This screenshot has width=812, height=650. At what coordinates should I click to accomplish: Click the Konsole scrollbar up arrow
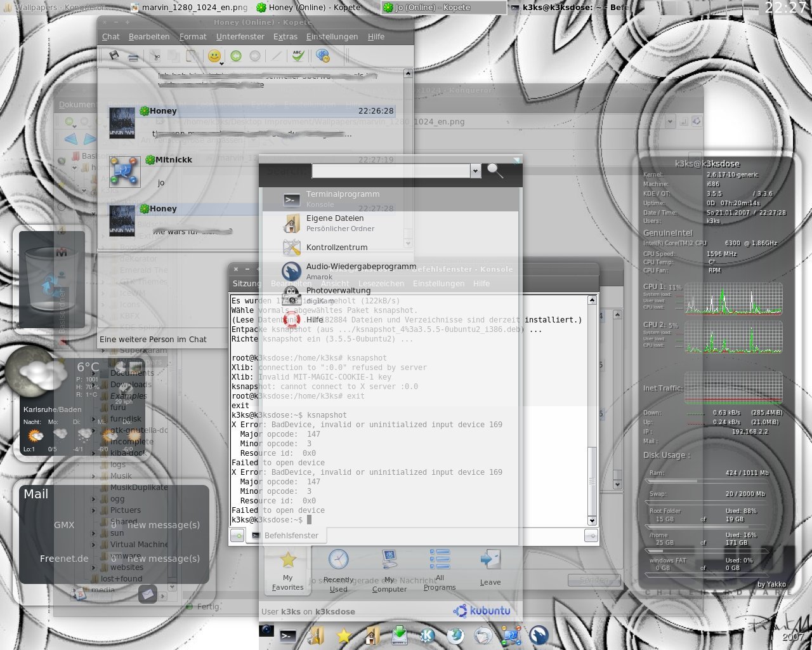592,300
